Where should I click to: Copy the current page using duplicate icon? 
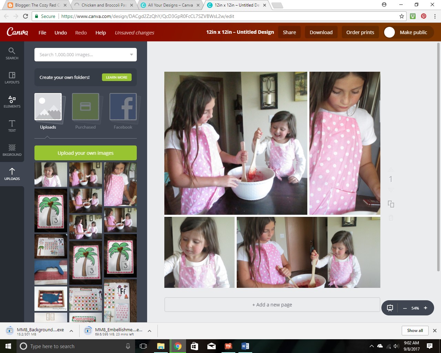coord(391,204)
